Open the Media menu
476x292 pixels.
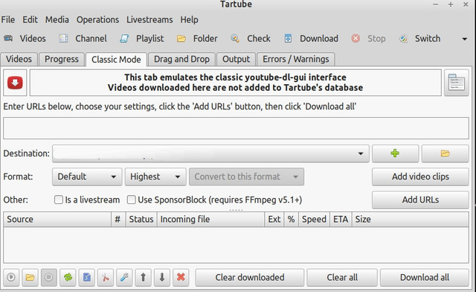57,20
